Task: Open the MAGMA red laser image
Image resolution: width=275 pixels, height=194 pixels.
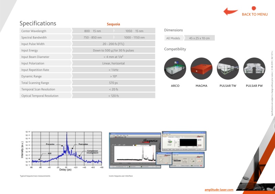Action: 201,69
